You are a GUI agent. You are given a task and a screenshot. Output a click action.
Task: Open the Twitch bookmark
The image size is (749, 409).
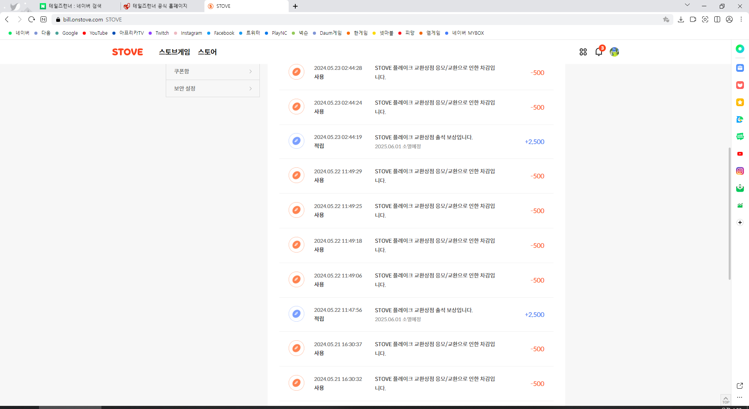pyautogui.click(x=159, y=33)
